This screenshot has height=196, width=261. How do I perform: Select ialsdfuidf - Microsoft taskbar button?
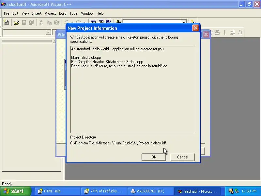coord(197,191)
